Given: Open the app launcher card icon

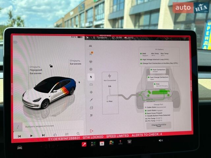Looking at the screenshot, I should (130, 142).
